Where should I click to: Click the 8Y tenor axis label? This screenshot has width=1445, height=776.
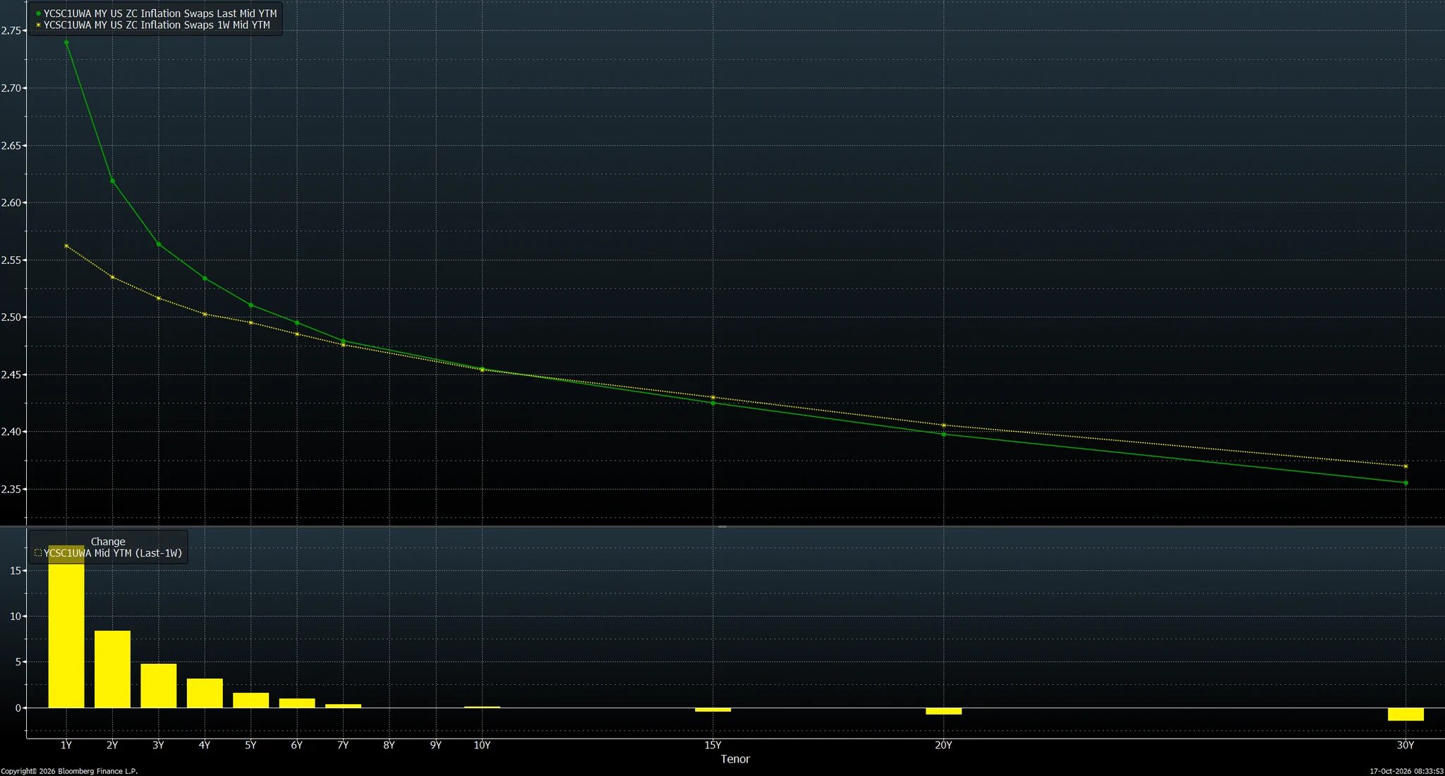tap(389, 745)
